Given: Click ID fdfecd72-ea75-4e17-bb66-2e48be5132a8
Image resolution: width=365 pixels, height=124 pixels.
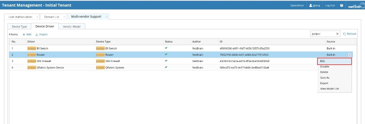Looking at the screenshot, I should tap(244, 67).
